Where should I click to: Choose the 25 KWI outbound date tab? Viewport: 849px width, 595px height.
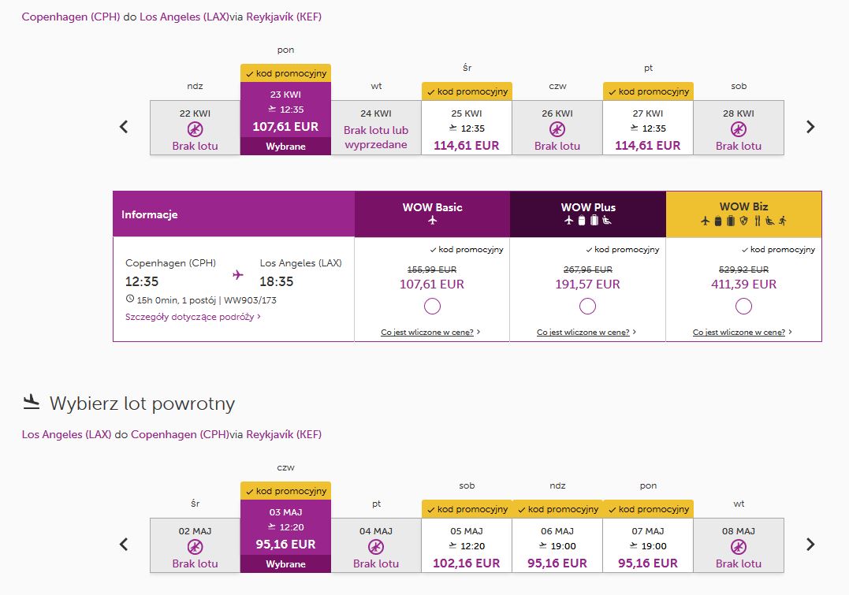466,128
